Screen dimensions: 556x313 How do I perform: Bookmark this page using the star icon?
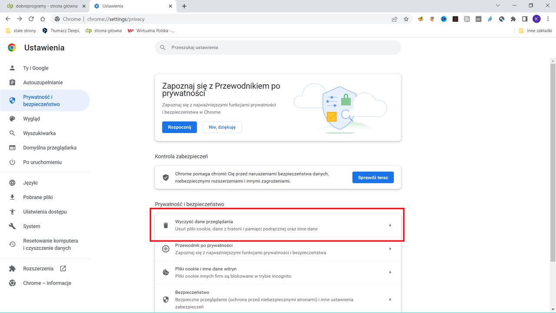pyautogui.click(x=406, y=19)
